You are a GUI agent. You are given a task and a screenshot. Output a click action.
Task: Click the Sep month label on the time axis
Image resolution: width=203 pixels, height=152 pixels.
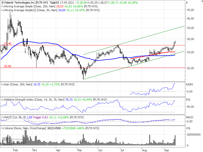click(166, 150)
